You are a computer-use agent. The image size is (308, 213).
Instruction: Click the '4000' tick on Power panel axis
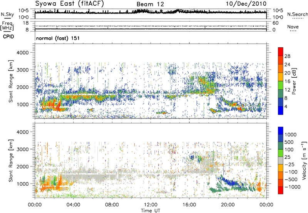tap(22, 53)
